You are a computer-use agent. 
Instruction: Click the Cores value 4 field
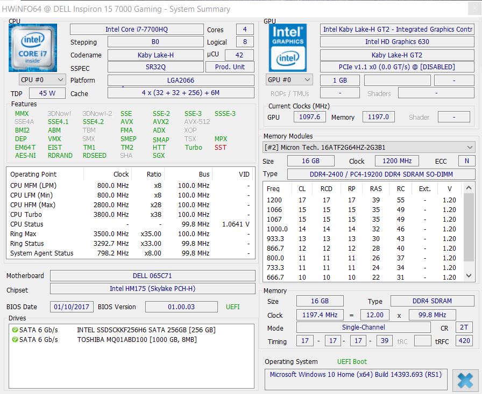pos(245,30)
